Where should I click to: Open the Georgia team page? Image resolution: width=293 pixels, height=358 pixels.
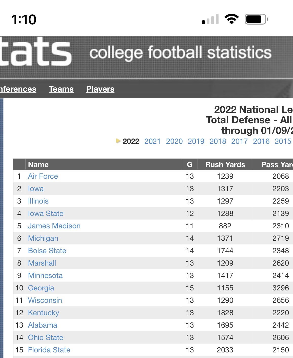(x=41, y=288)
